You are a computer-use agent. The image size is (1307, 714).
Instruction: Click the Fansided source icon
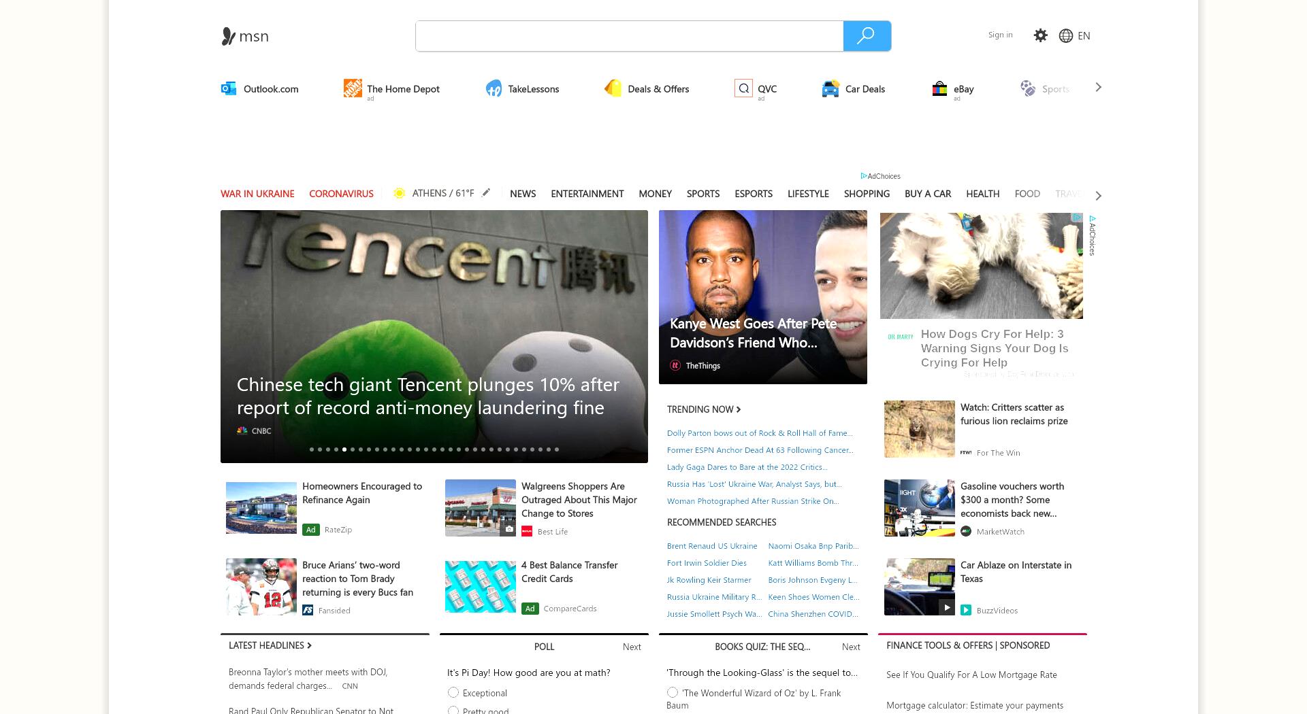(308, 610)
